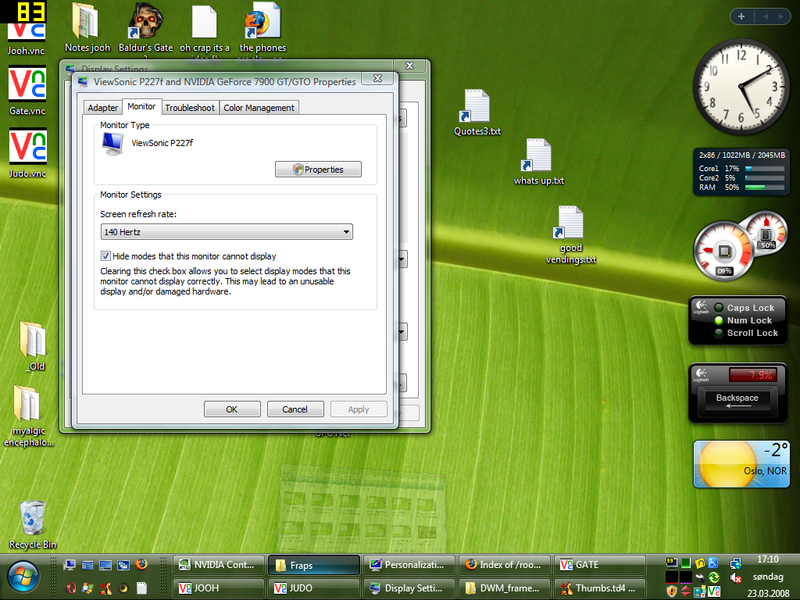Open the Judo.vnc desktop icon

[x=27, y=152]
